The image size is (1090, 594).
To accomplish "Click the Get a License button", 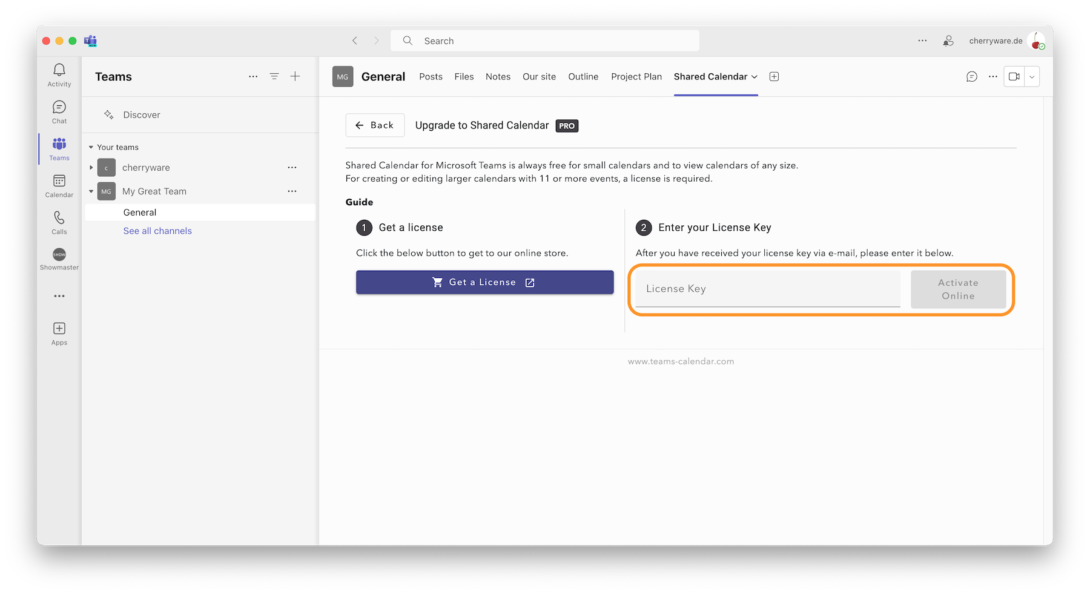I will point(484,282).
